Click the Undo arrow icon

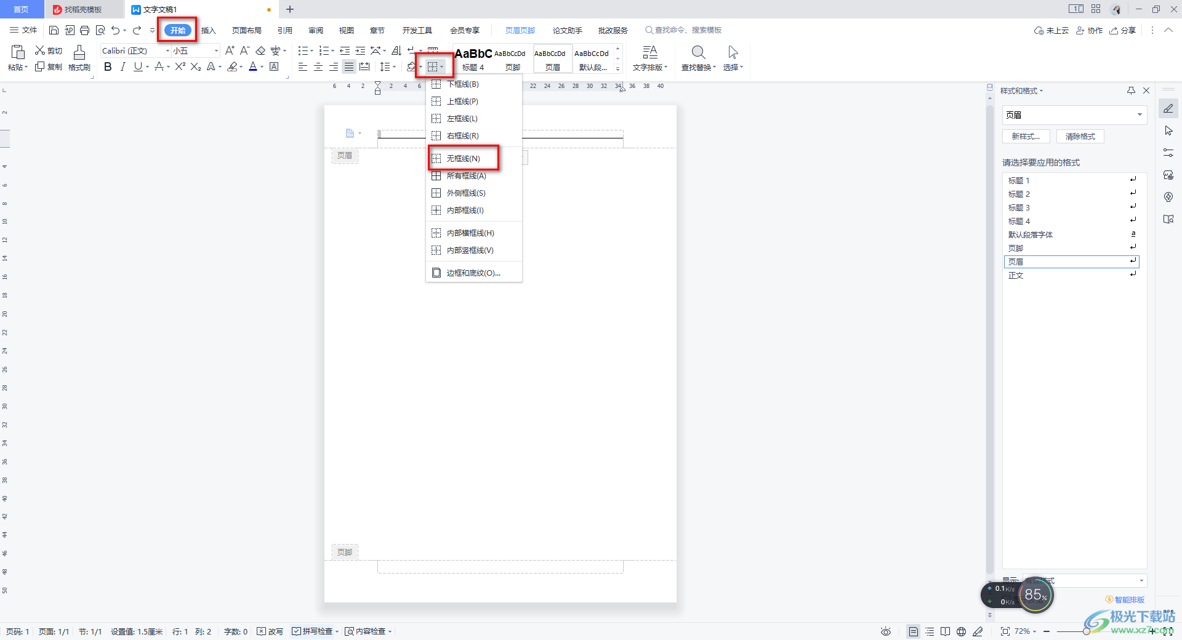[115, 30]
